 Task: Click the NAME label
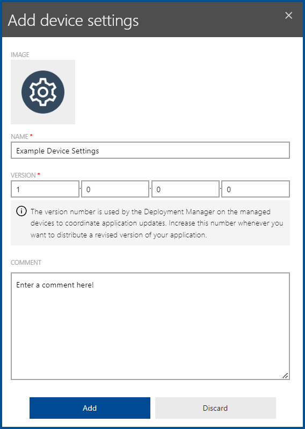click(x=20, y=137)
